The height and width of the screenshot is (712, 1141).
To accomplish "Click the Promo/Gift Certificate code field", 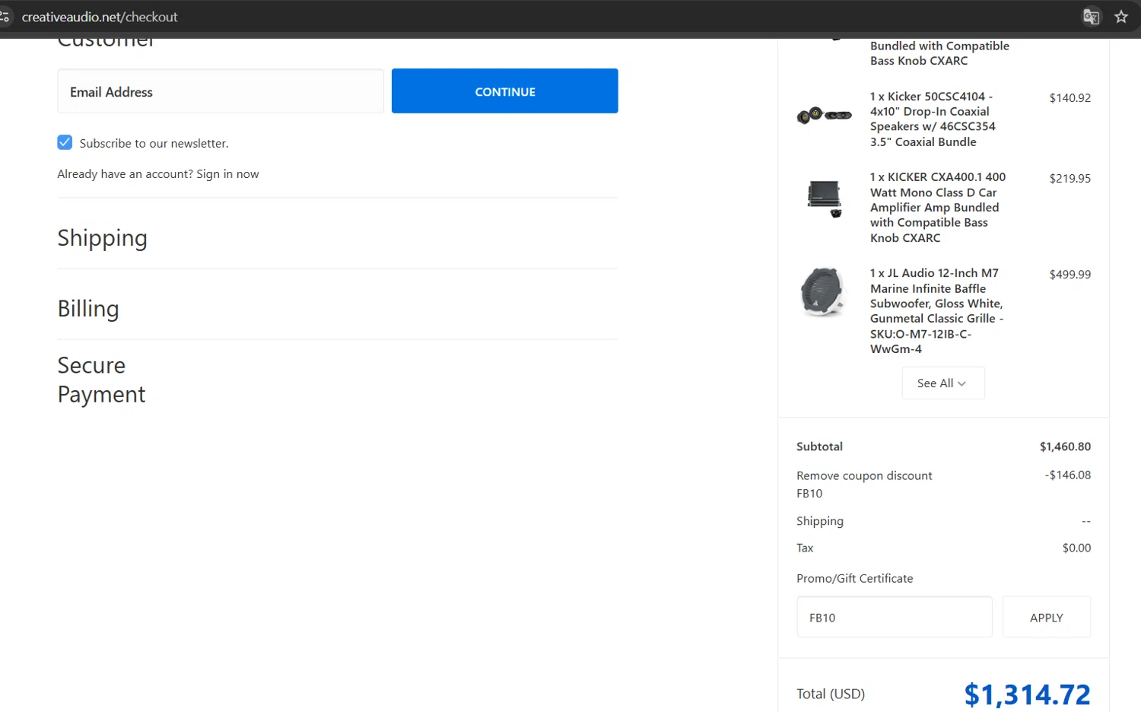I will point(894,617).
